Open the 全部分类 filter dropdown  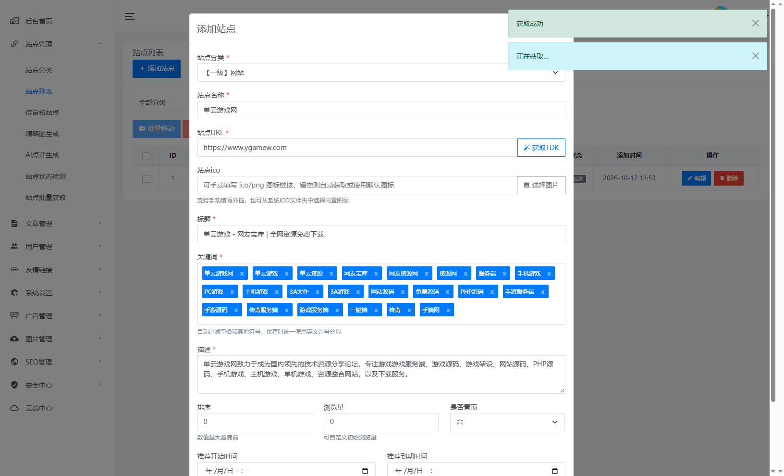[161, 102]
